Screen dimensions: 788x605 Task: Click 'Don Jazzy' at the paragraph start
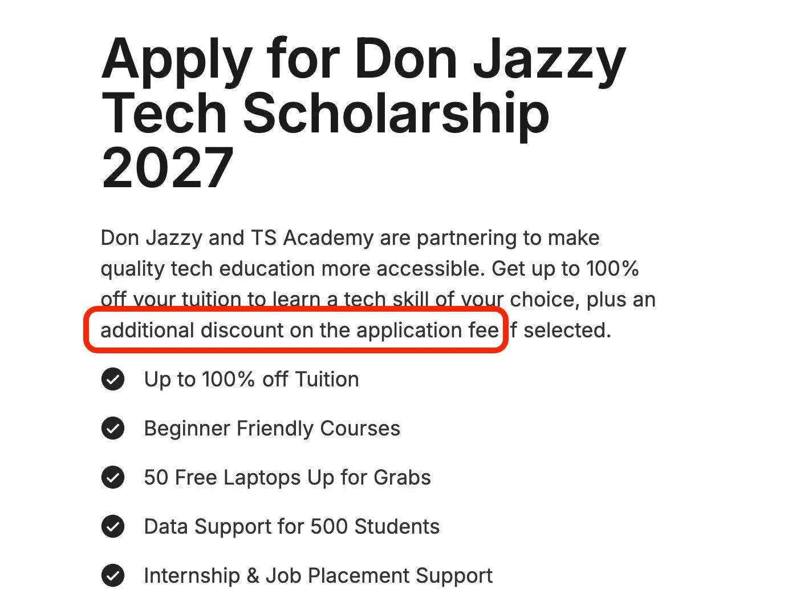(151, 237)
